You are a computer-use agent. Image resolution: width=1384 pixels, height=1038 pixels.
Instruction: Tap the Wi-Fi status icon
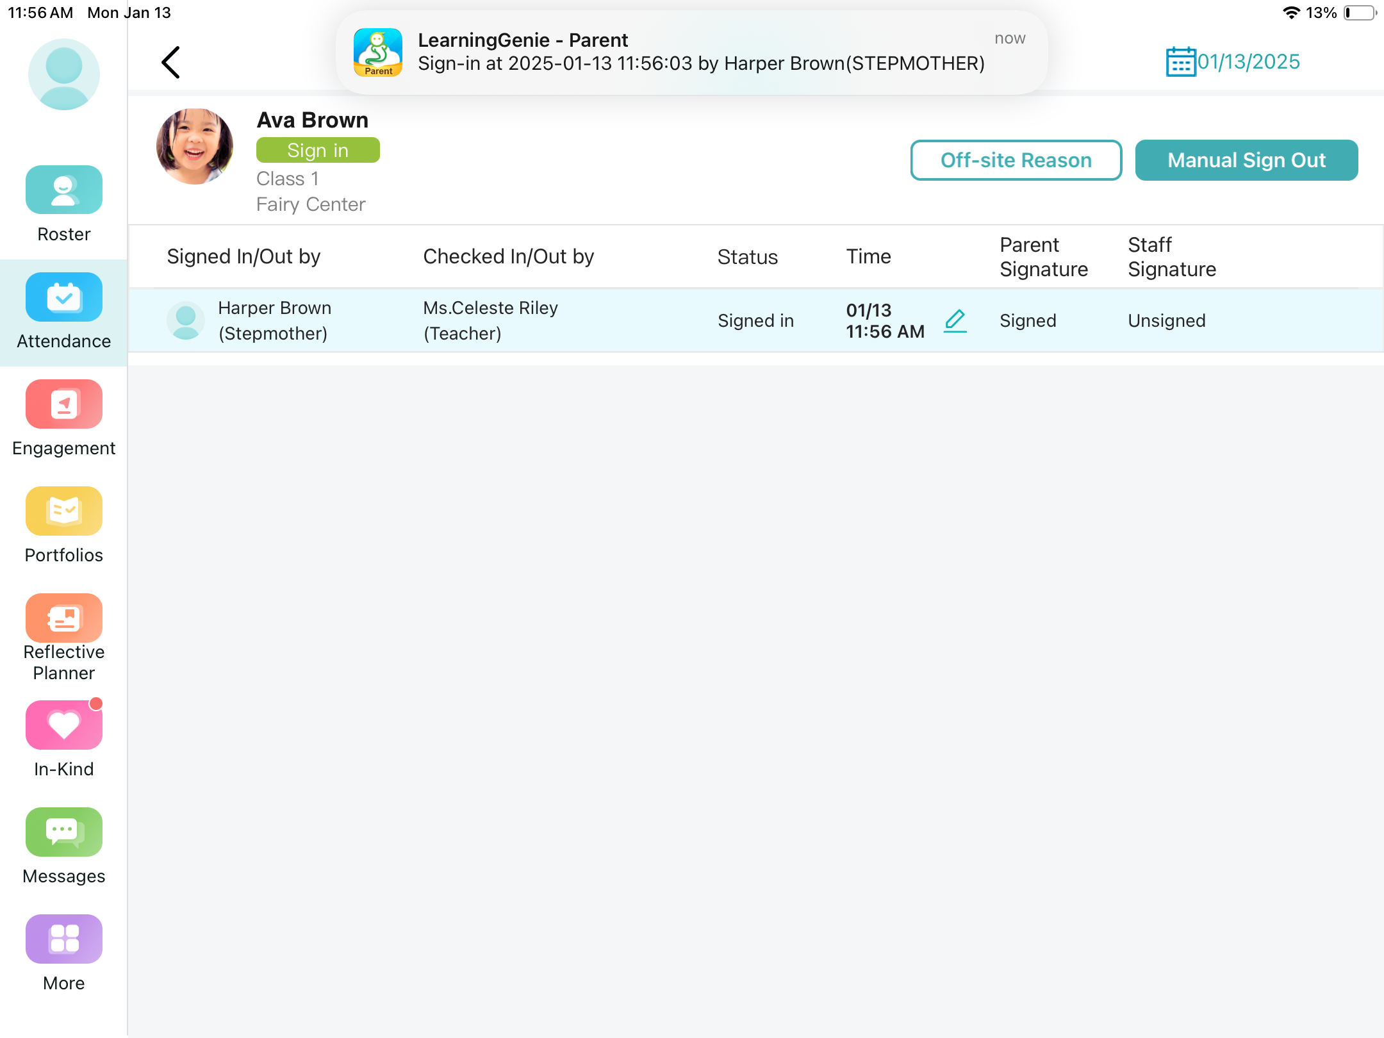pos(1291,13)
